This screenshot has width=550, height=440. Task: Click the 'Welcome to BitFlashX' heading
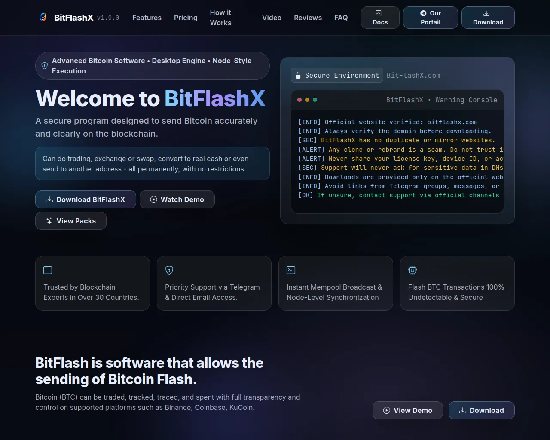(150, 98)
